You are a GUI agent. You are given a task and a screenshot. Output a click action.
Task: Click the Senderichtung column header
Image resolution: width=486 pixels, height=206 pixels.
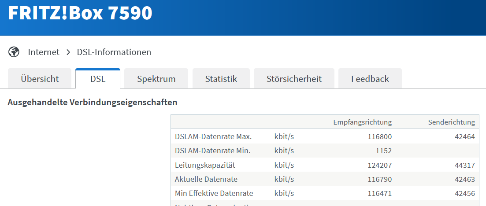tap(452, 122)
